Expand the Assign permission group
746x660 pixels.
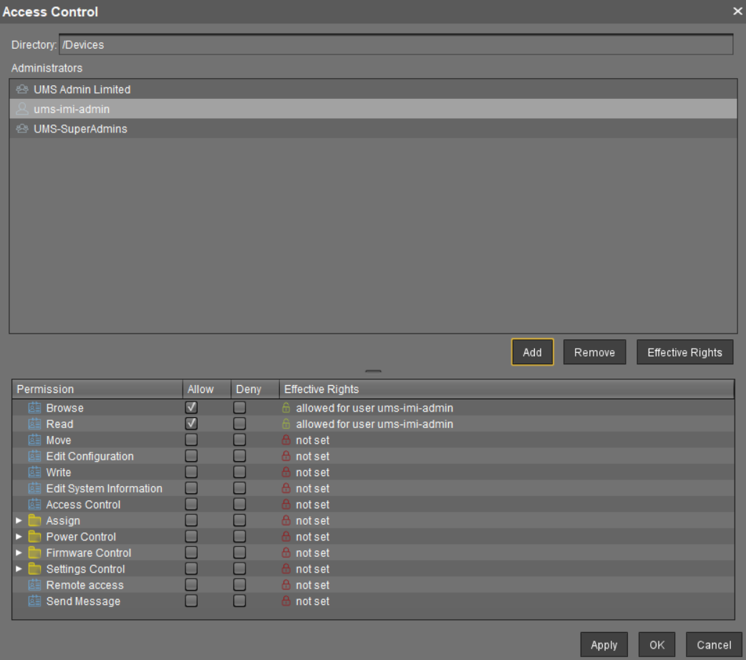point(19,520)
